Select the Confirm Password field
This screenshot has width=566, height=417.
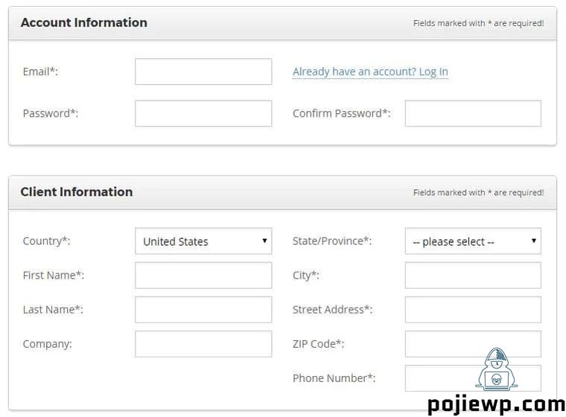coord(473,113)
